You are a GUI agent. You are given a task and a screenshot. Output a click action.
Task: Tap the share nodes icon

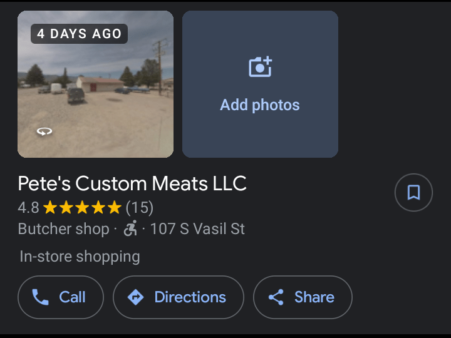[276, 297]
